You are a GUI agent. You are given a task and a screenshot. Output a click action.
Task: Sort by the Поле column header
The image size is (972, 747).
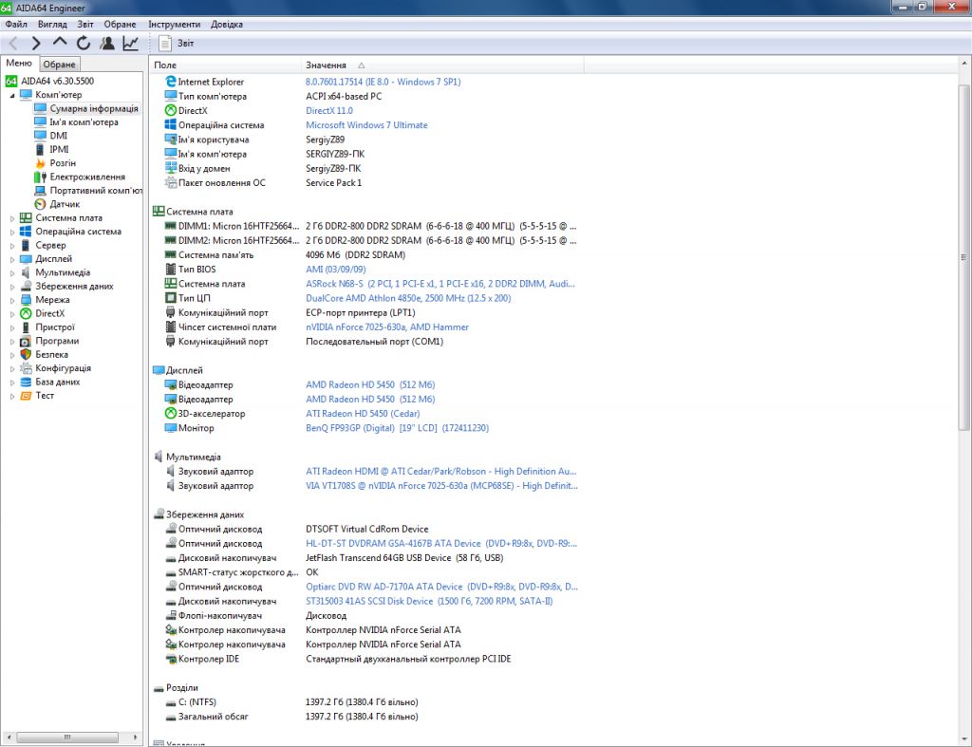pos(226,65)
